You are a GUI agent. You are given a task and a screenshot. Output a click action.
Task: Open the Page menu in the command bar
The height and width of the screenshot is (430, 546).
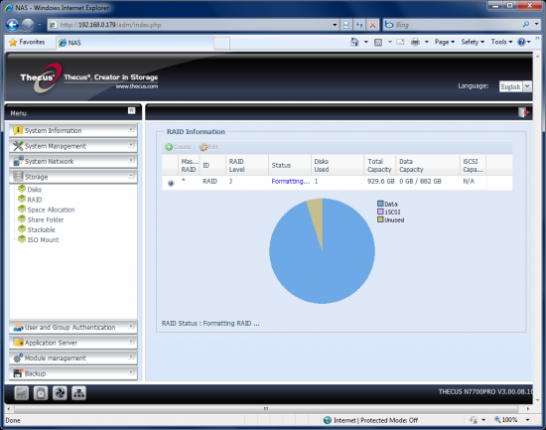pyautogui.click(x=445, y=42)
